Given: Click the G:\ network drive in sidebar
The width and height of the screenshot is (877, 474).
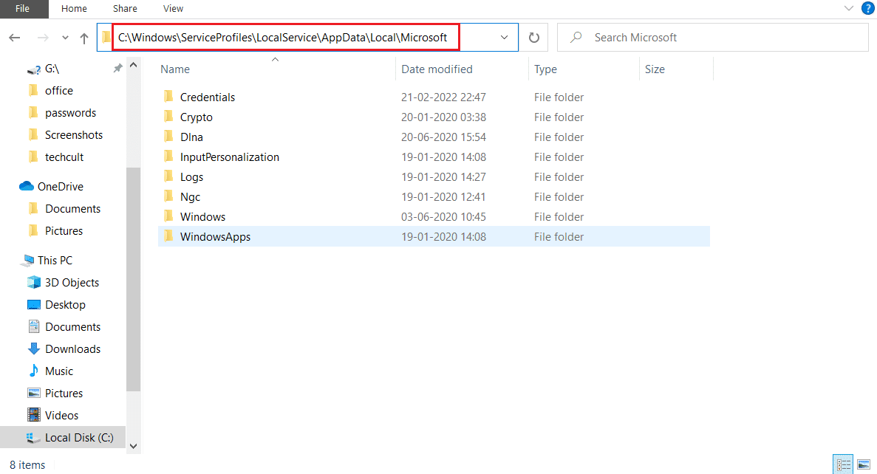Looking at the screenshot, I should click(x=43, y=69).
